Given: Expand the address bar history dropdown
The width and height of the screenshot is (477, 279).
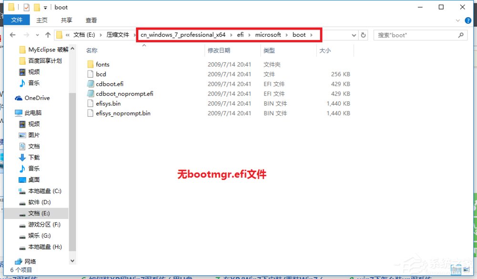Looking at the screenshot, I should (x=354, y=35).
